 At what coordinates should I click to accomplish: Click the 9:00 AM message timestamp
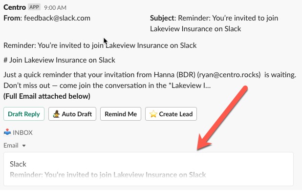(55, 8)
